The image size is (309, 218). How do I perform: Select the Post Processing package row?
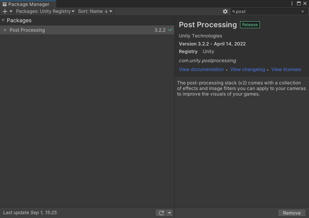[x=87, y=30]
